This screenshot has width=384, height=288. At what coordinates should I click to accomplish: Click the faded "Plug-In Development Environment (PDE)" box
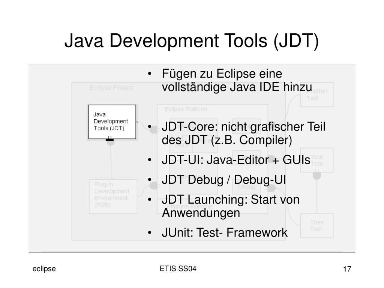coord(113,196)
